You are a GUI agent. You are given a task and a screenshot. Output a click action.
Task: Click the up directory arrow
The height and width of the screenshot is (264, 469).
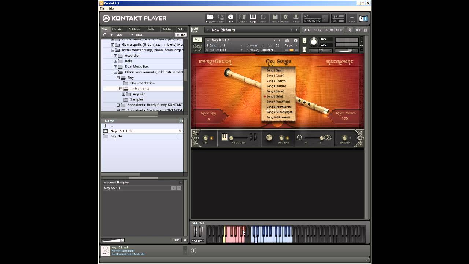point(106,126)
